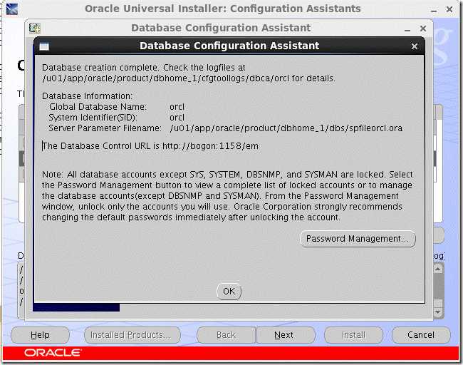Minimize the Oracle Universal Installer window
Viewport: 463px width, 365px height.
434,11
